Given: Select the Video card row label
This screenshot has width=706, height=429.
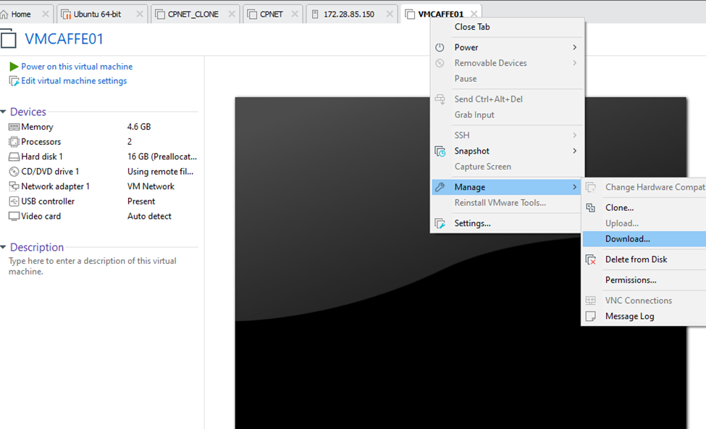Looking at the screenshot, I should pos(41,216).
